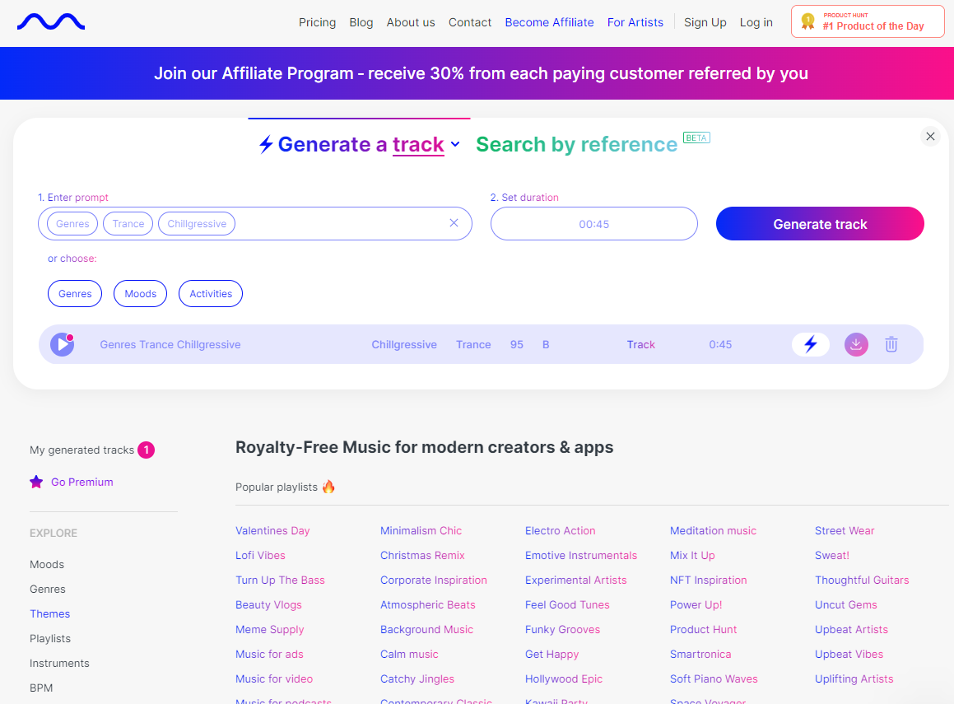Click the Generate track button
This screenshot has height=704, width=954.
tap(820, 224)
